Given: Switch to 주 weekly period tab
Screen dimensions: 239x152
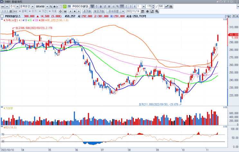Looking at the screenshot, I should [97, 6].
